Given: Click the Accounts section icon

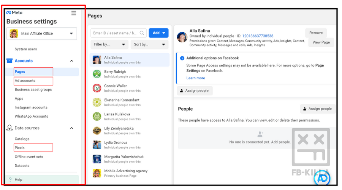Looking at the screenshot, I should pos(9,61).
